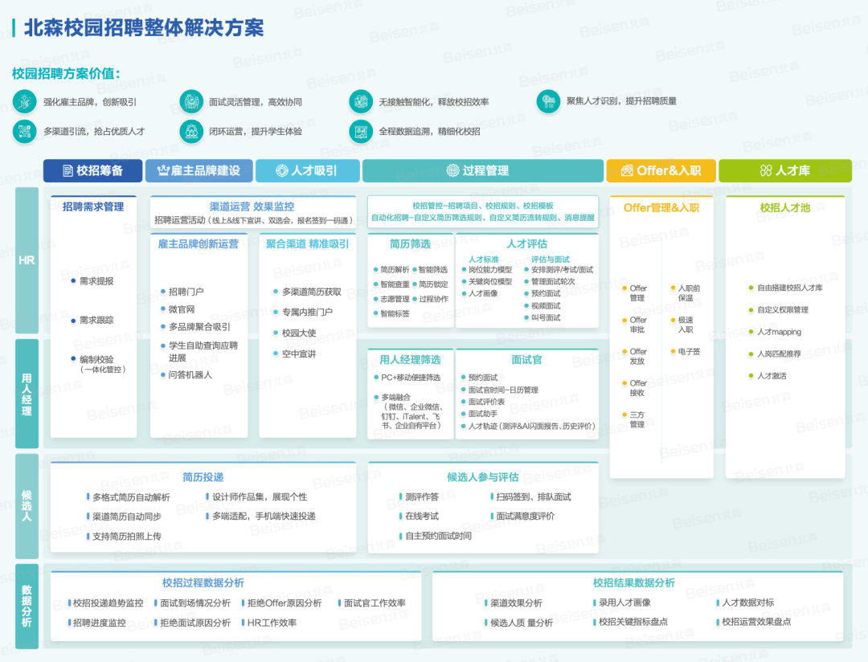Select the 过程管理 stage tab

(x=483, y=171)
